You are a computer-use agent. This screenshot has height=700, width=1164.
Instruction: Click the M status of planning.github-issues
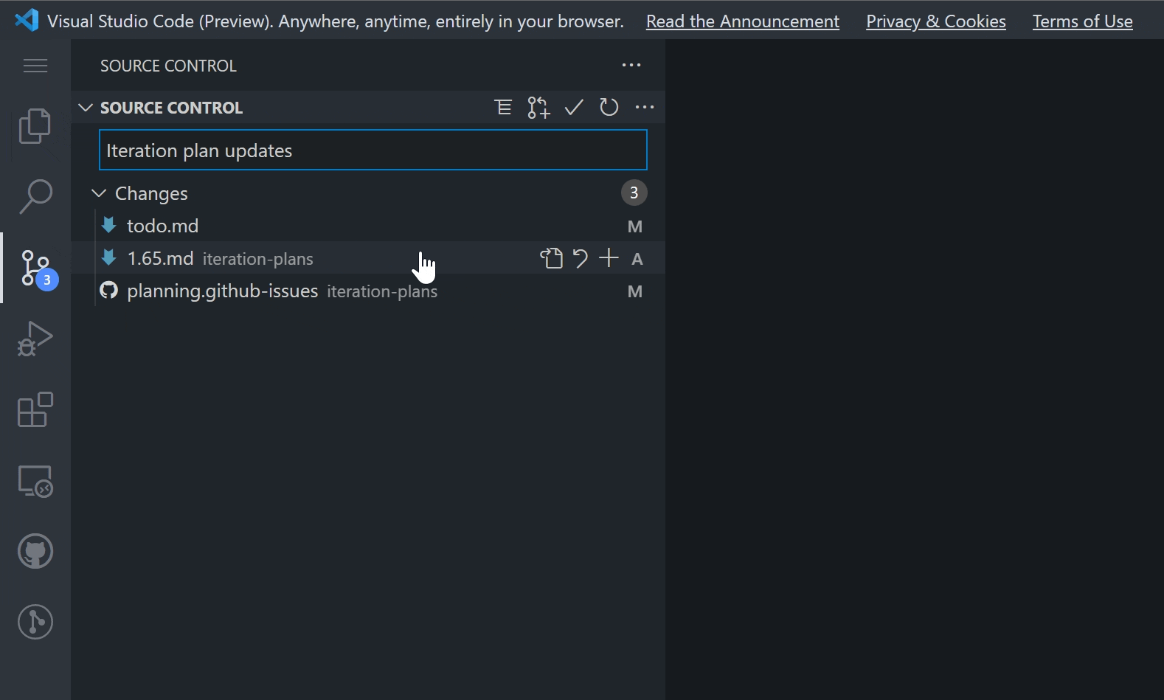(635, 291)
